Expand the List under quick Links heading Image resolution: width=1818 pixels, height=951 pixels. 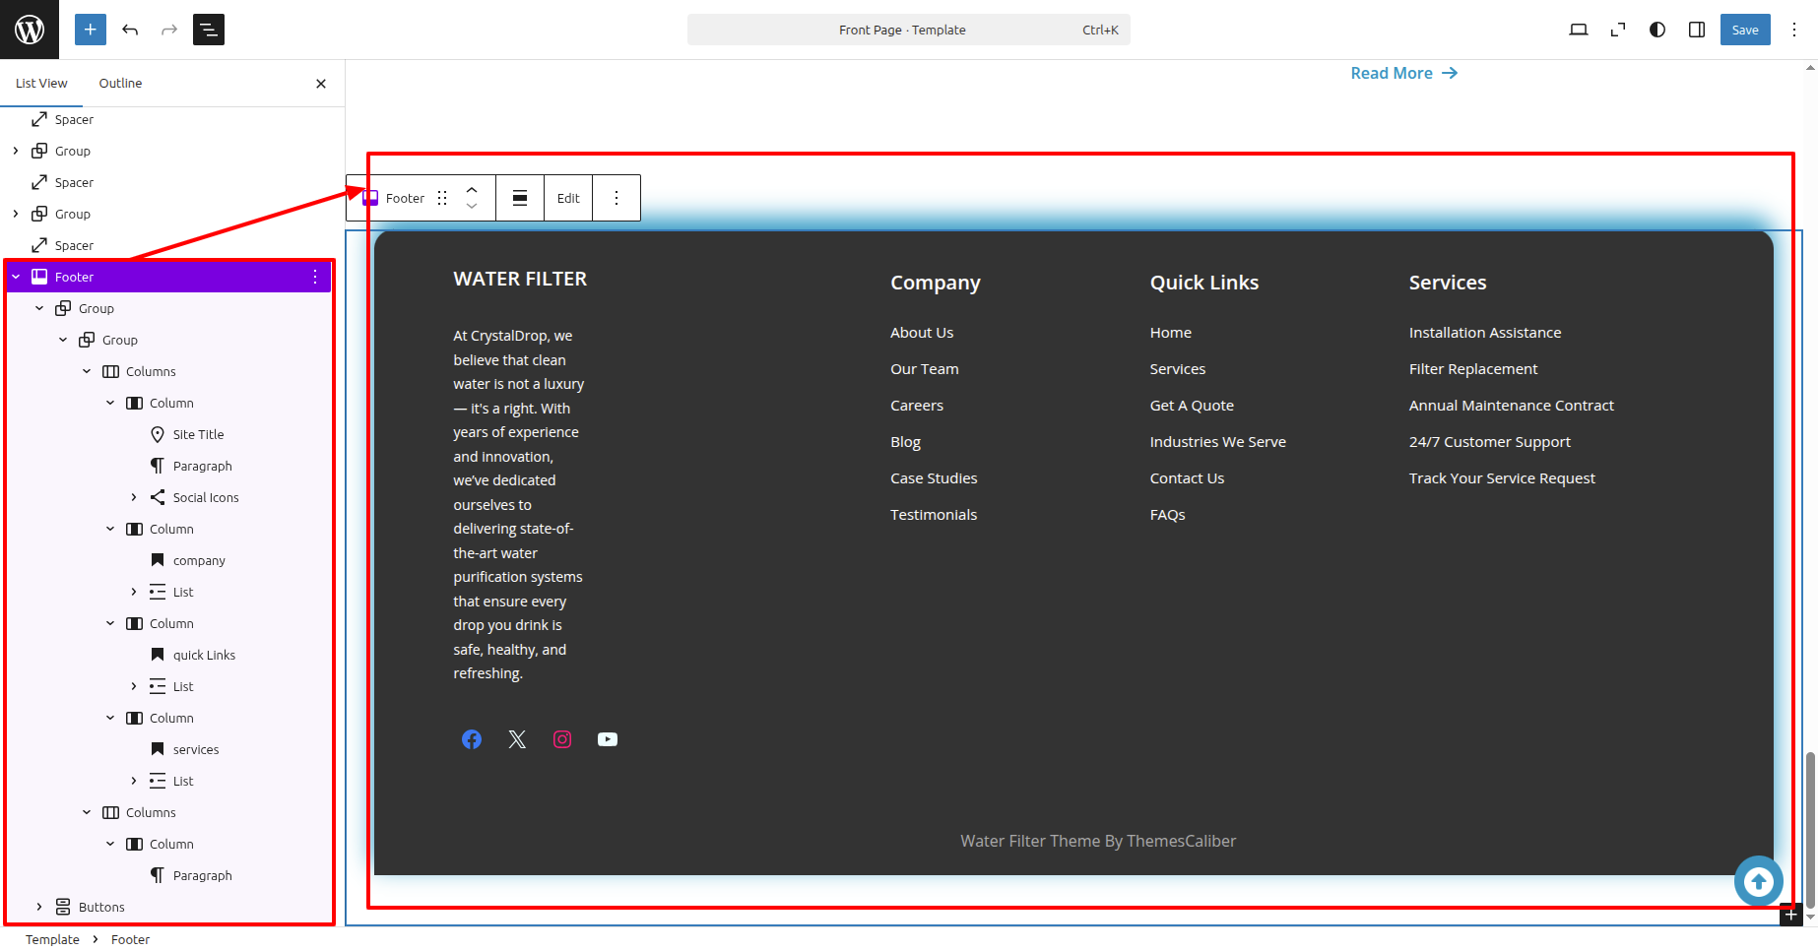[134, 686]
